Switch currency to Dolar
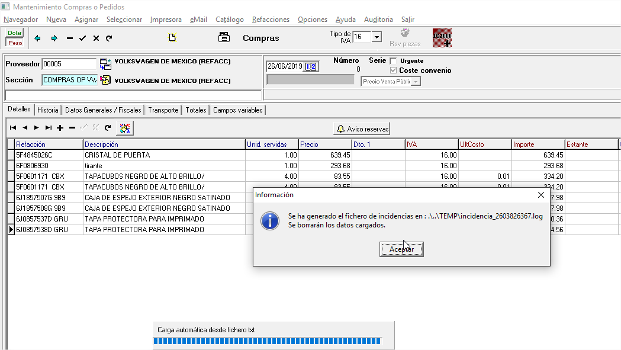621x350 pixels. click(15, 33)
